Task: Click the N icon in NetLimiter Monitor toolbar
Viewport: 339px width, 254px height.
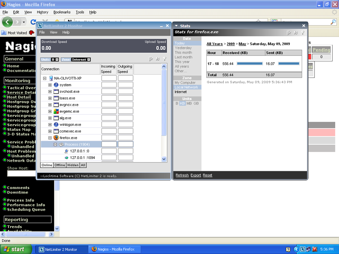Action: [x=158, y=59]
